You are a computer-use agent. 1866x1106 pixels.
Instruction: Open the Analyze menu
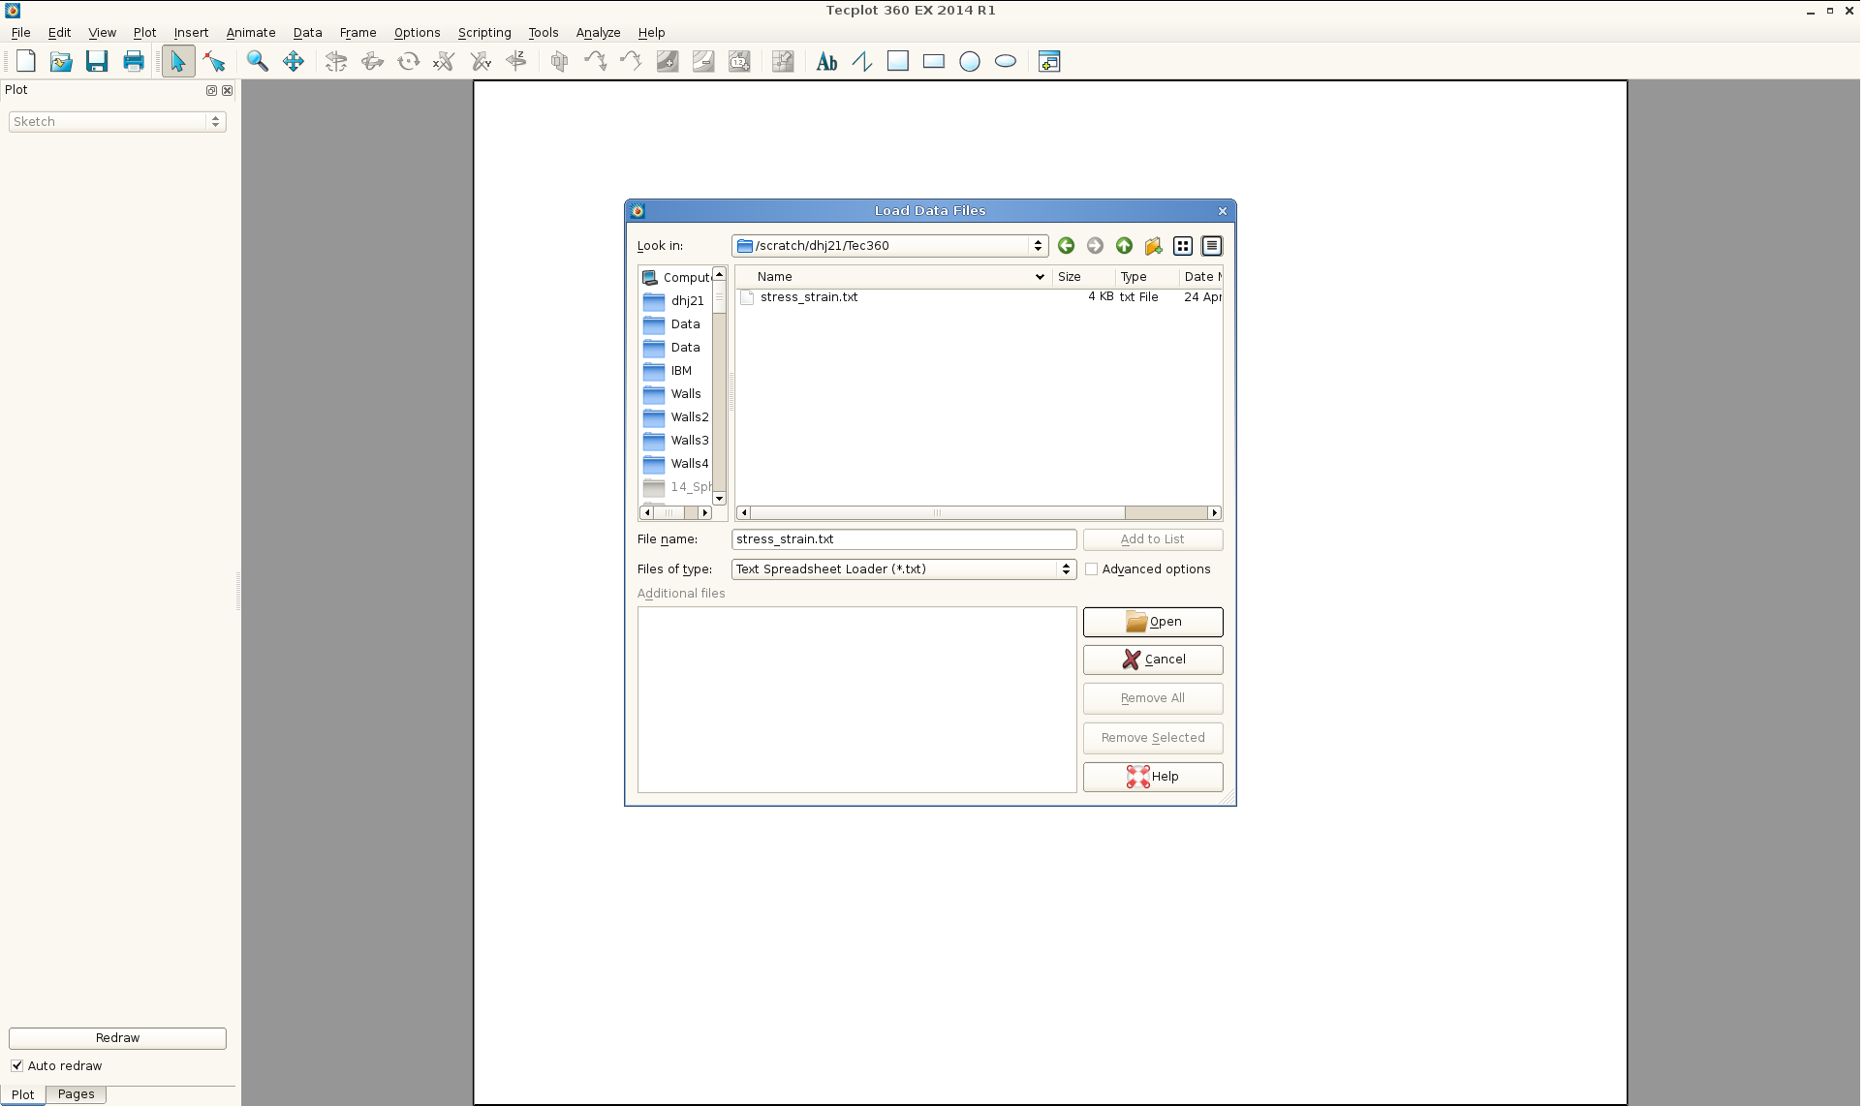tap(598, 33)
